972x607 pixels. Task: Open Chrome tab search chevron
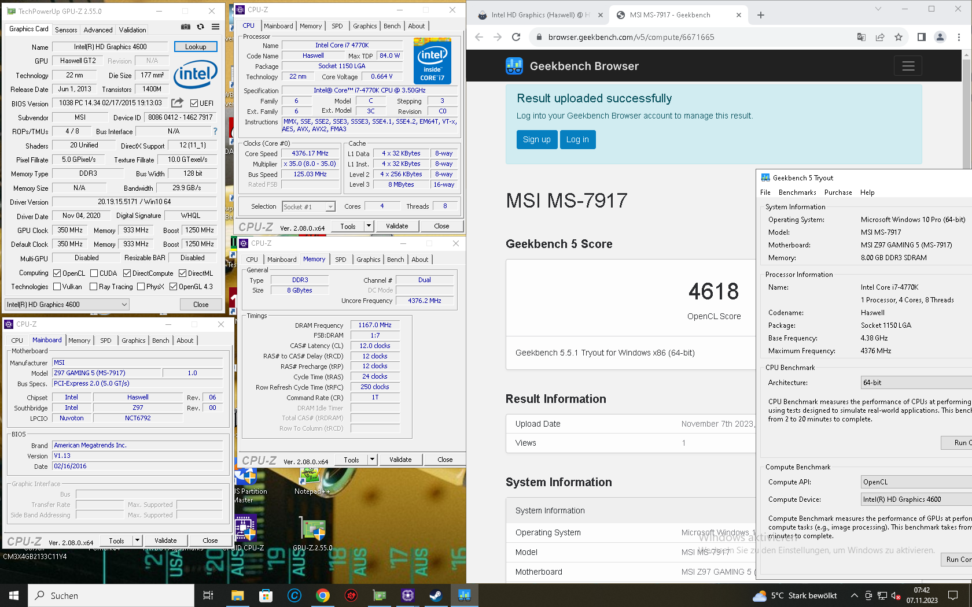tap(878, 9)
